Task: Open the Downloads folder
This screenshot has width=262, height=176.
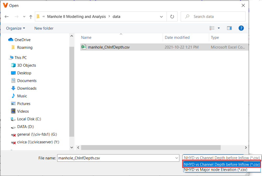Action: tap(27, 88)
